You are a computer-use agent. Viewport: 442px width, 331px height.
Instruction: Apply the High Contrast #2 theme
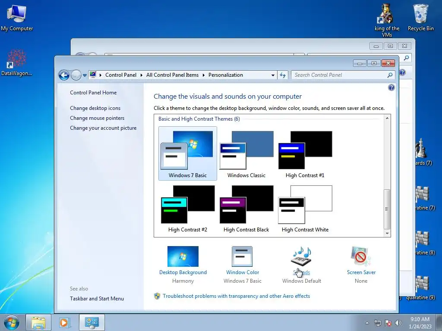coord(187,208)
